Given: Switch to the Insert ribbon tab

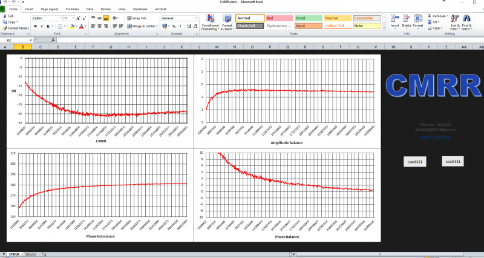Looking at the screenshot, I should point(29,9).
